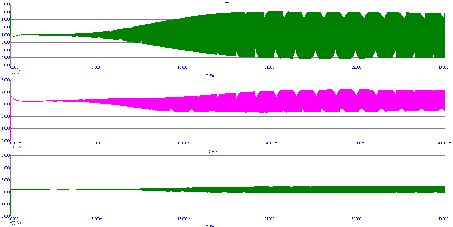Viewport: 453px width, 227px height.
Task: Click 16.000m tick on middle plot axis
Action: coord(184,143)
